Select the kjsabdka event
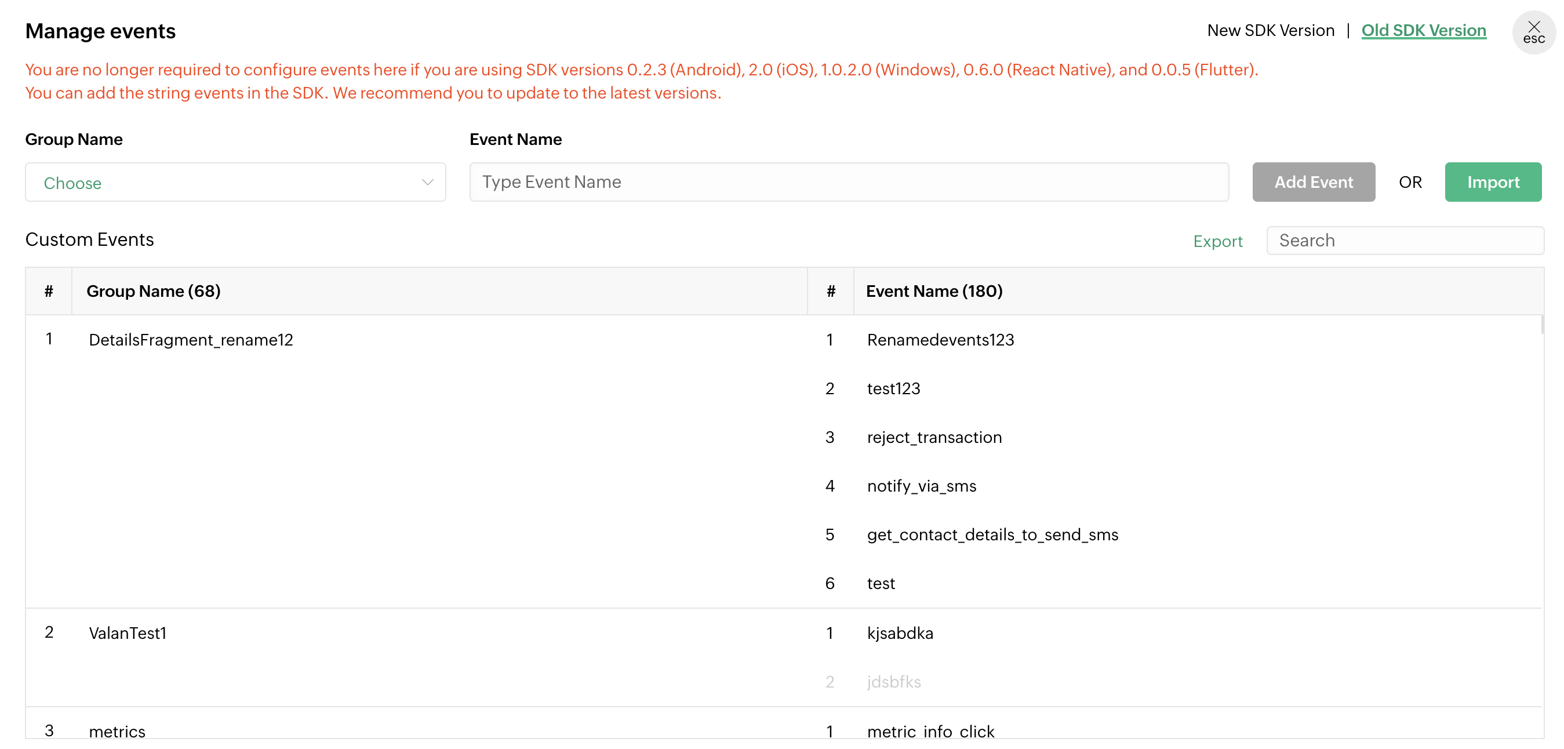Image resolution: width=1564 pixels, height=749 pixels. (900, 633)
